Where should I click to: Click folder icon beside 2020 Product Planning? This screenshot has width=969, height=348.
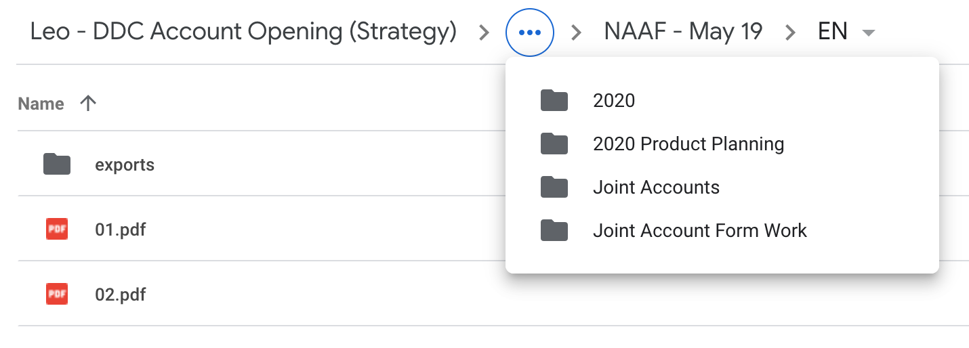[x=554, y=144]
